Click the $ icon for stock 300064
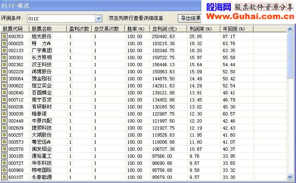The image size is (296, 183). coord(4,79)
